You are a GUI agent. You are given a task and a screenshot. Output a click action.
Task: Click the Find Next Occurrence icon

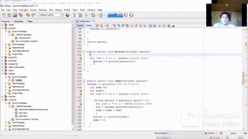(x=123, y=25)
